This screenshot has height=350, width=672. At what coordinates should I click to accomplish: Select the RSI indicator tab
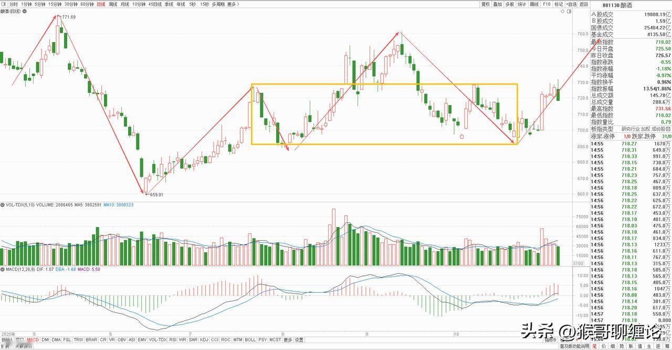point(173,340)
